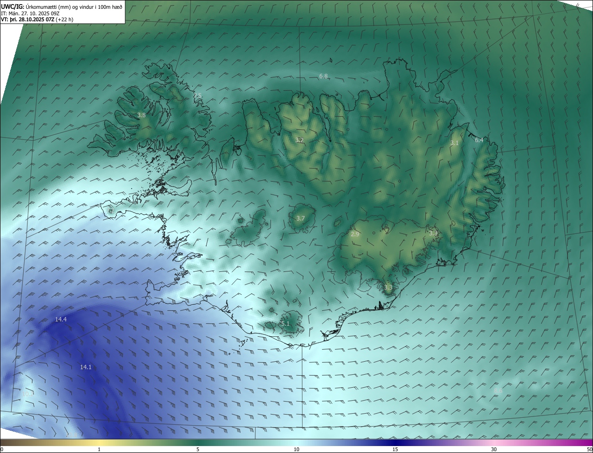Click the 3.7 label on Hofsjökull glacier
Screen dimensions: 593x453
click(300, 218)
